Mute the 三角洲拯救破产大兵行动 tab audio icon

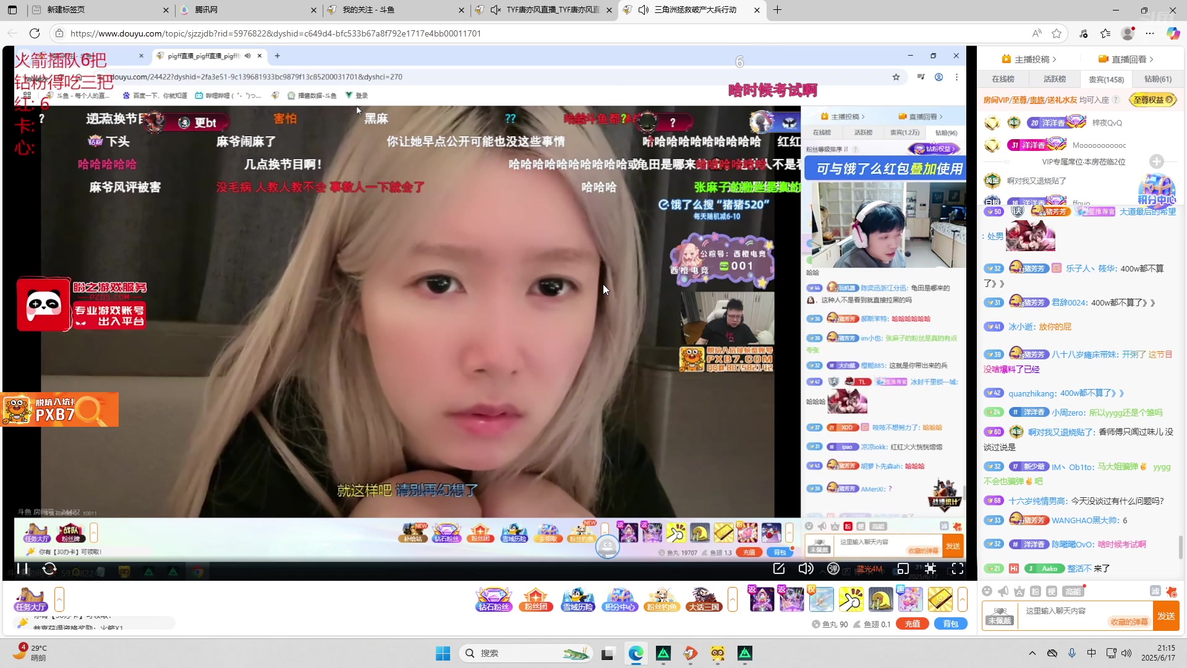644,10
